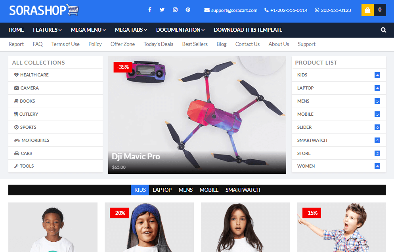Click the 202-555-0123 WhatsApp number
The image size is (394, 252).
pyautogui.click(x=336, y=10)
